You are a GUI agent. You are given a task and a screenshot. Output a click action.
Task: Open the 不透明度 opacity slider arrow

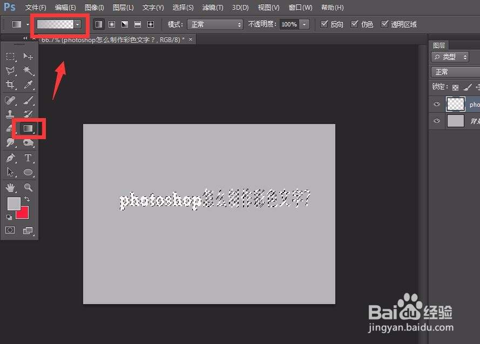coord(305,24)
